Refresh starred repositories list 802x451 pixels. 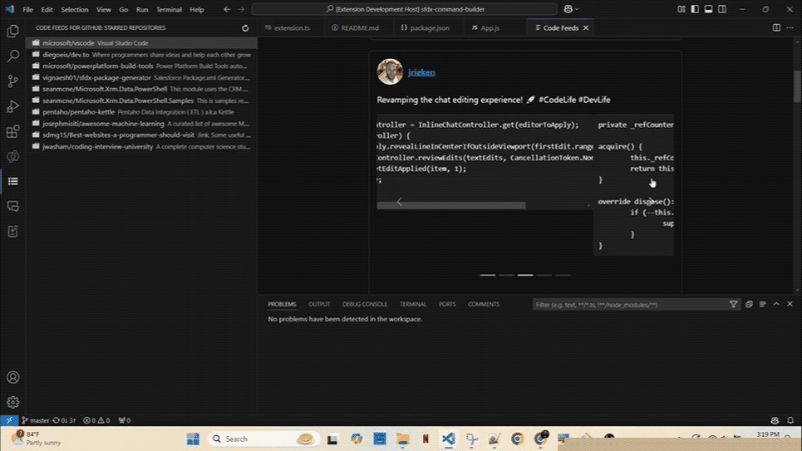point(245,28)
